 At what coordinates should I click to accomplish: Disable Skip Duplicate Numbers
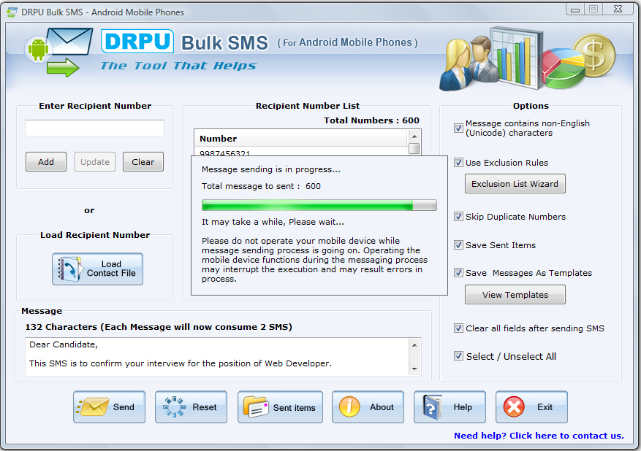tap(458, 216)
